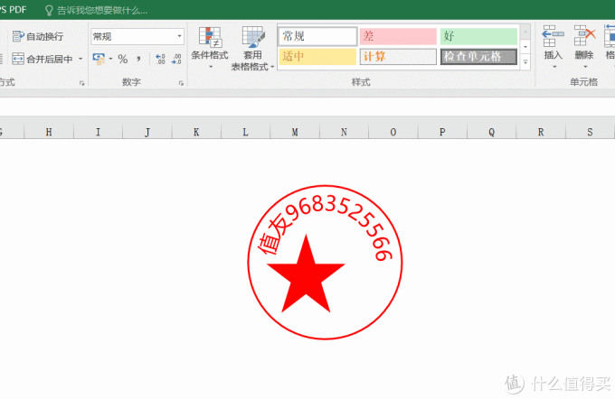Image resolution: width=615 pixels, height=399 pixels.
Task: Open number format dialog launcher
Action: coord(181,83)
